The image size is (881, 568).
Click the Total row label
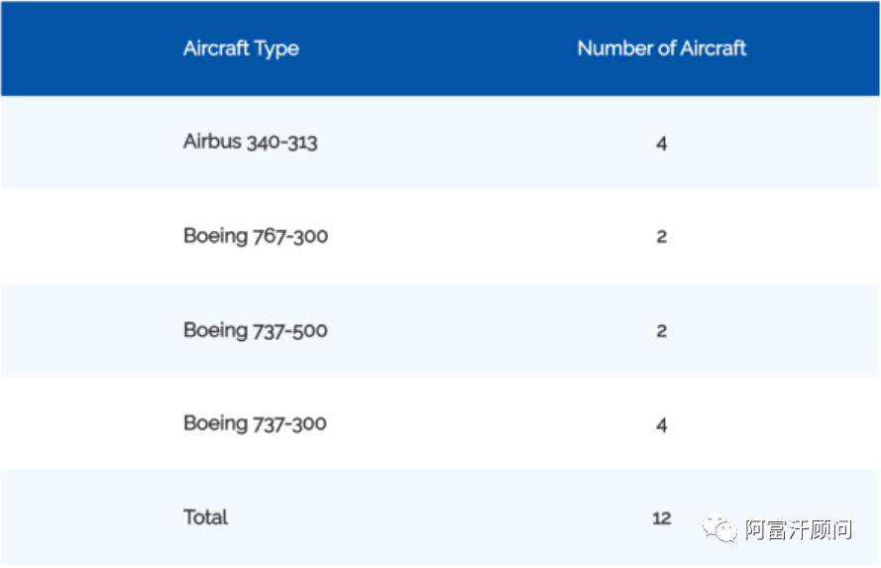coord(205,517)
